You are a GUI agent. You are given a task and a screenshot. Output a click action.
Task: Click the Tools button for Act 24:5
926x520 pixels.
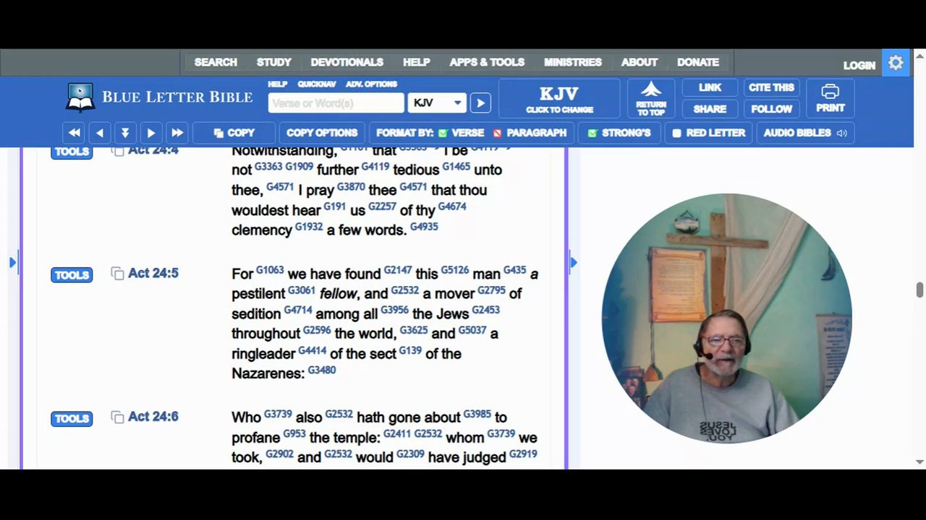[72, 275]
